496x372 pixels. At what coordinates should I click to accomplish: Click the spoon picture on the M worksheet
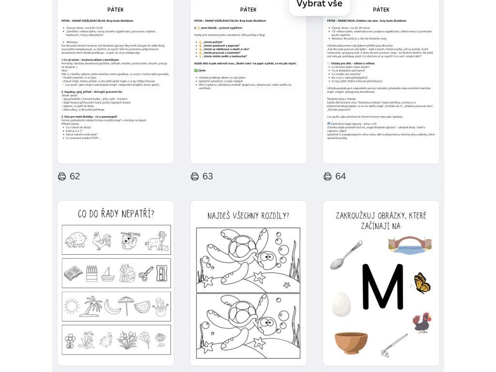click(346, 255)
